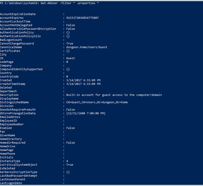Click the HomedirRequired False value
The width and height of the screenshot is (203, 186).
click(71, 143)
